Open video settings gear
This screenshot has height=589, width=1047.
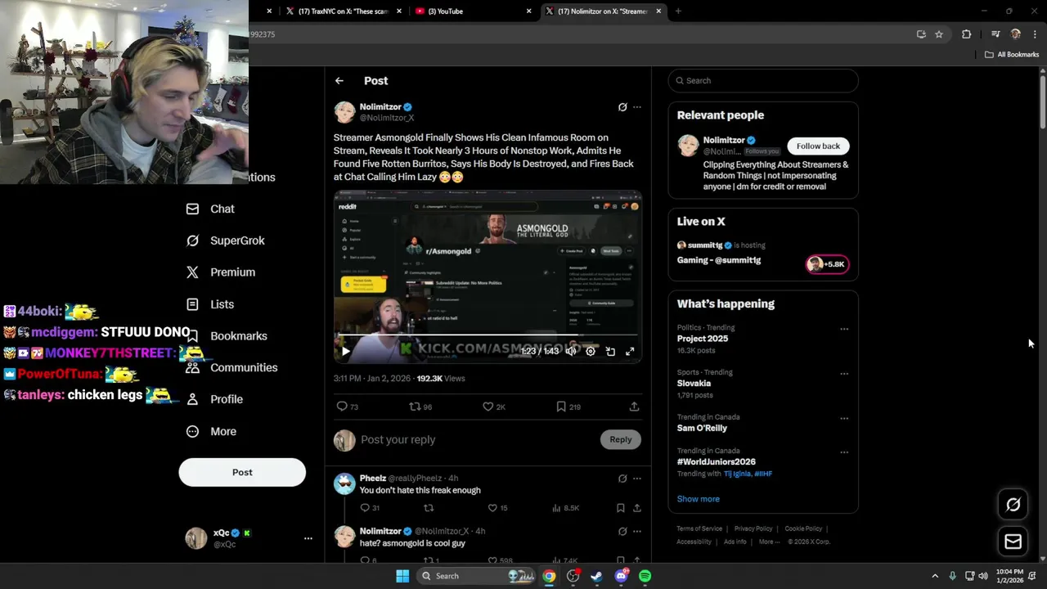591,352
